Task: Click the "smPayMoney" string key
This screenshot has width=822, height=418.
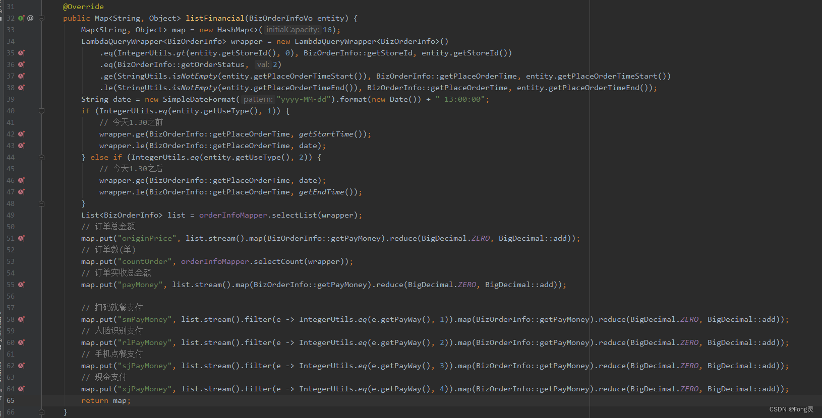Action: [145, 319]
